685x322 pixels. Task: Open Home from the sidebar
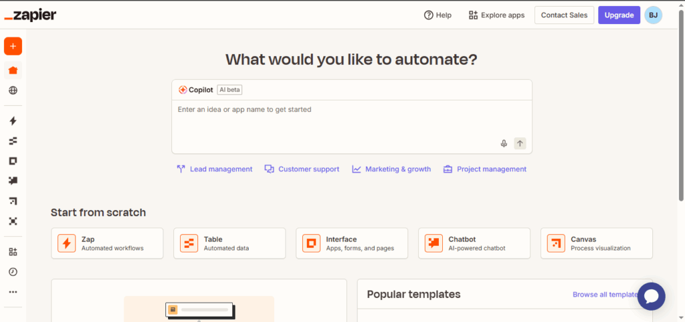[13, 70]
